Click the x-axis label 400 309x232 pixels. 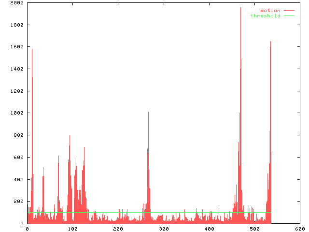coord(209,229)
